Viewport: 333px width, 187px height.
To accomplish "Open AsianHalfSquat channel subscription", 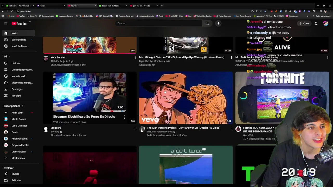I will pos(18,139).
